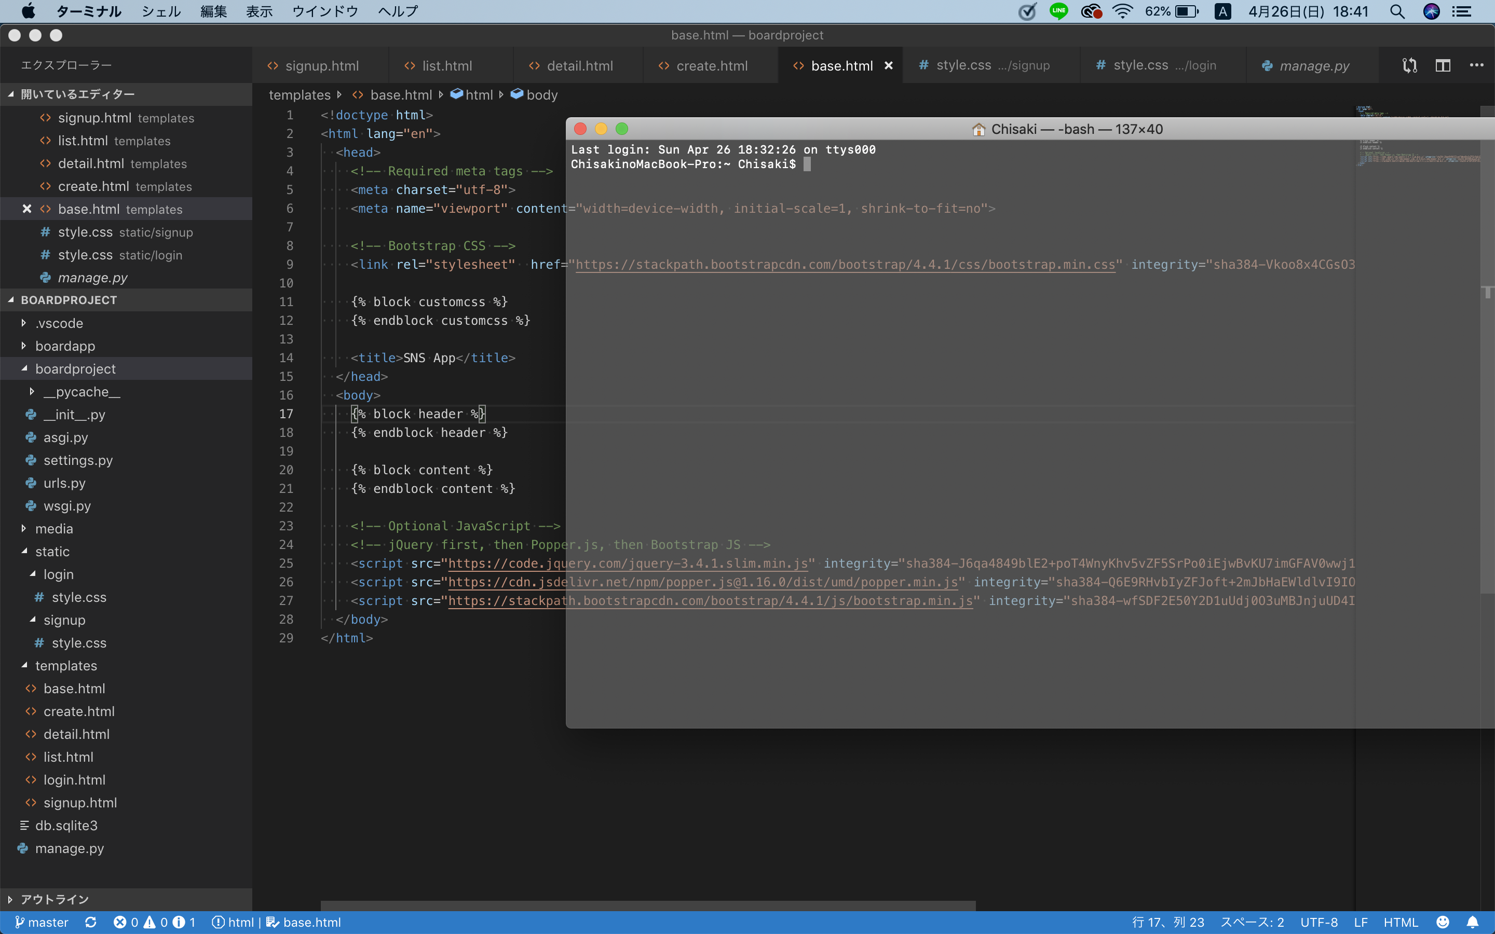Click the split editor layout icon

click(x=1443, y=65)
